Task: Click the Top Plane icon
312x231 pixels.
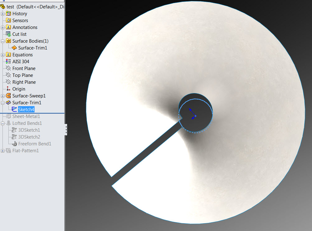Action: click(8, 75)
